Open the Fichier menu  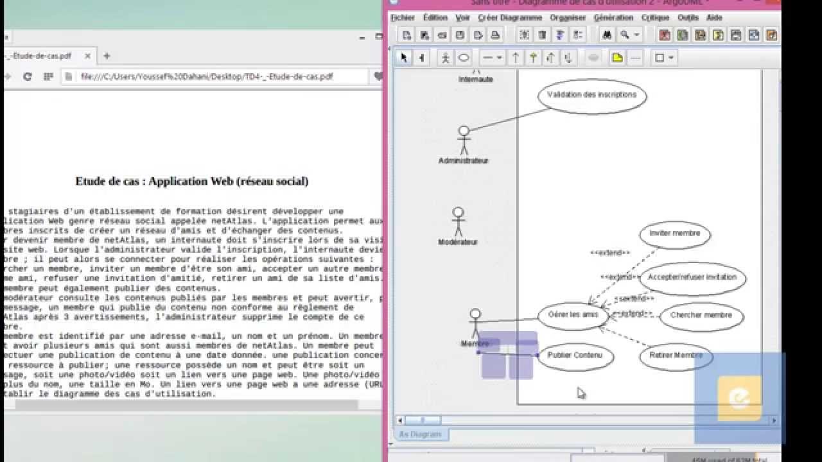coord(403,18)
